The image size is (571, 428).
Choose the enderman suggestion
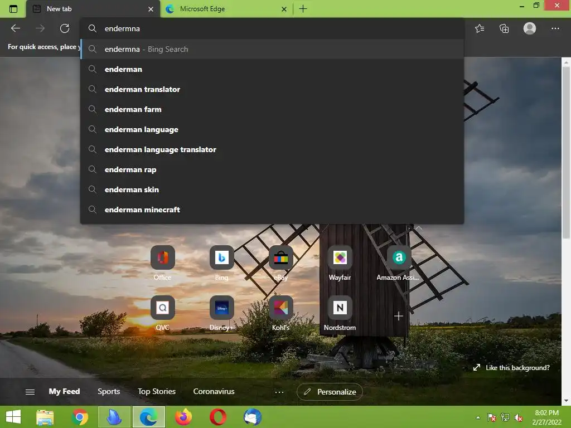coord(272,69)
